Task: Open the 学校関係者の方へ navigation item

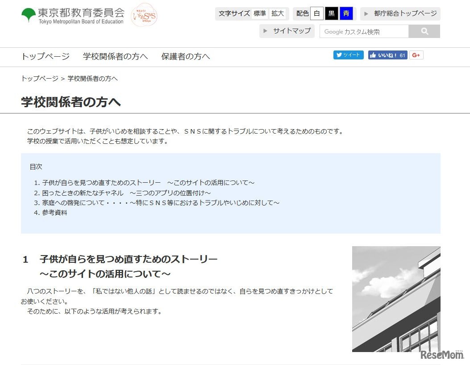Action: (116, 56)
